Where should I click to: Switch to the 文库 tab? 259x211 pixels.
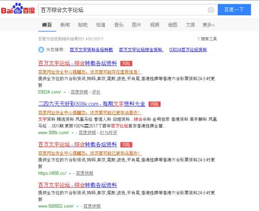click(190, 25)
